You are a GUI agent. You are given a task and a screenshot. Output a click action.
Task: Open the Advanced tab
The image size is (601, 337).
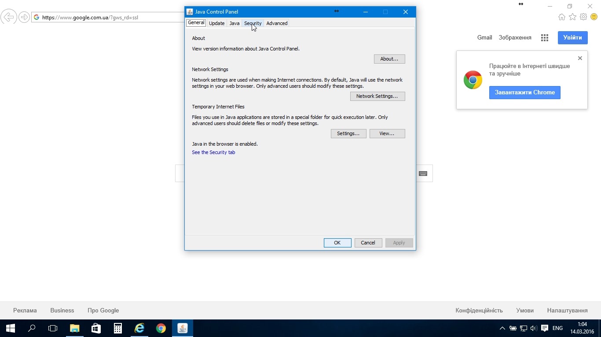pyautogui.click(x=277, y=23)
